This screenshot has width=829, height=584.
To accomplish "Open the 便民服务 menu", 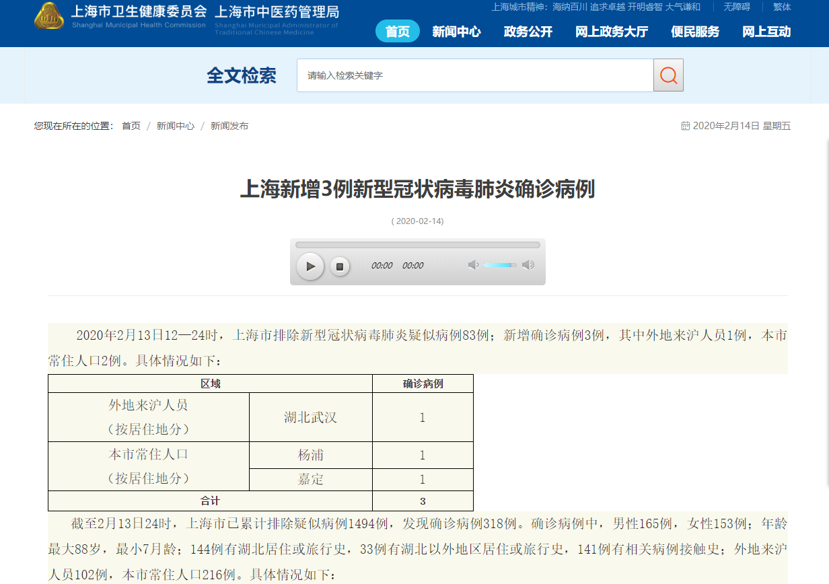I will tap(695, 32).
